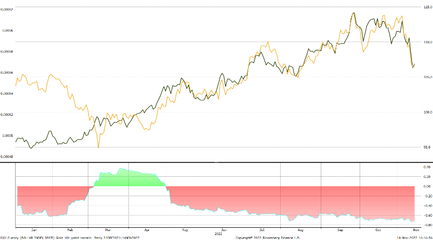Select the 0.0006 left axis value
The image size is (433, 240).
[x=8, y=30]
